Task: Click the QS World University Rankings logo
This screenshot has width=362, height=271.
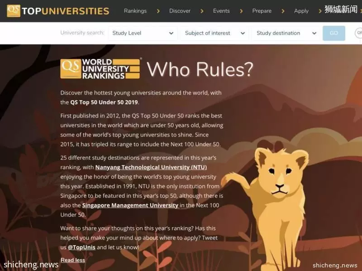Action: 100,69
